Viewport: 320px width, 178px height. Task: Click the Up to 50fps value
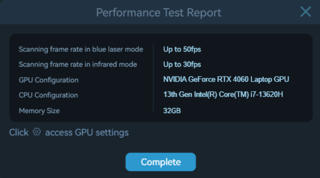click(x=182, y=49)
